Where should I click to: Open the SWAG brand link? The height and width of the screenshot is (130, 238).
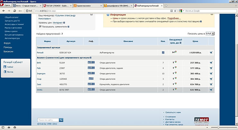click(40, 90)
